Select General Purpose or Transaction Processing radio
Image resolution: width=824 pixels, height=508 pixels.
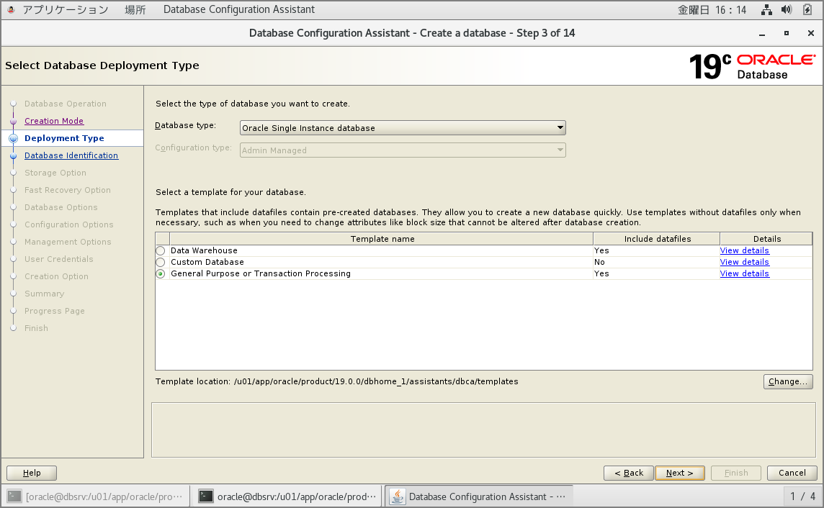161,274
